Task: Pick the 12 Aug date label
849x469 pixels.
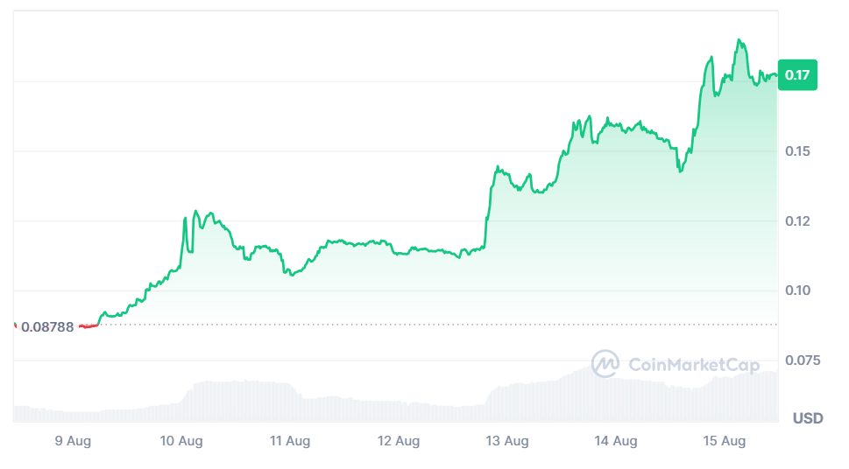Action: click(x=399, y=441)
